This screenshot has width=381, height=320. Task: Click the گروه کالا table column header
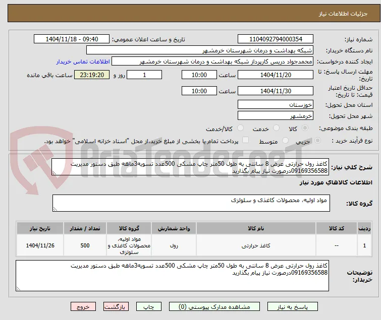[x=129, y=228]
